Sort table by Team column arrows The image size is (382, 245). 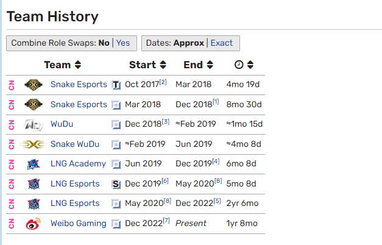click(78, 65)
